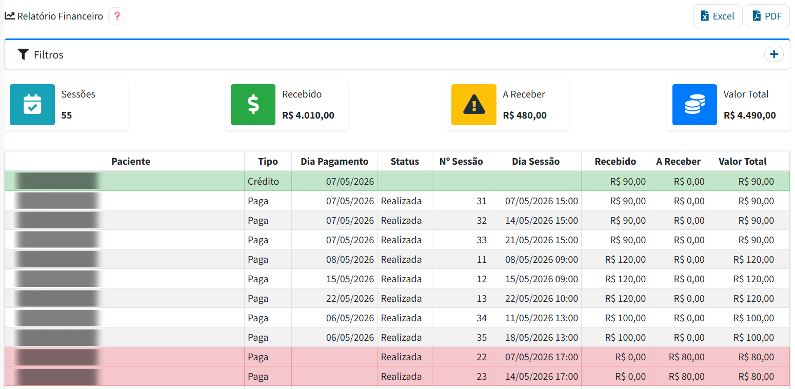Screen dimensions: 795x389
Task: Sort by the Dia Pagamento column header
Action: click(x=334, y=161)
